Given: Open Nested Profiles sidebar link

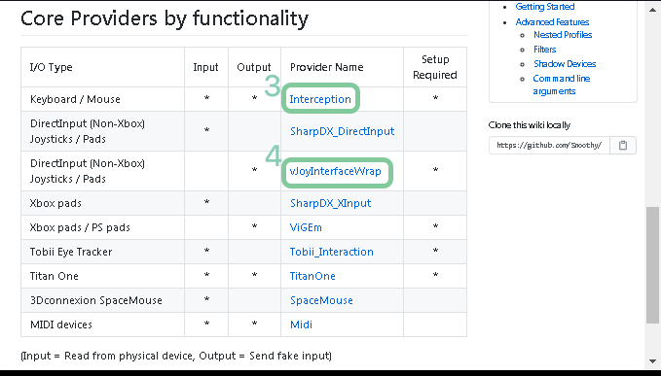Looking at the screenshot, I should 563,35.
